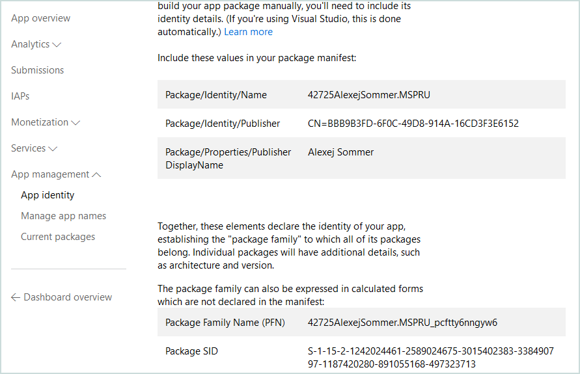Go to Submissions page
The image size is (580, 374).
(x=37, y=70)
